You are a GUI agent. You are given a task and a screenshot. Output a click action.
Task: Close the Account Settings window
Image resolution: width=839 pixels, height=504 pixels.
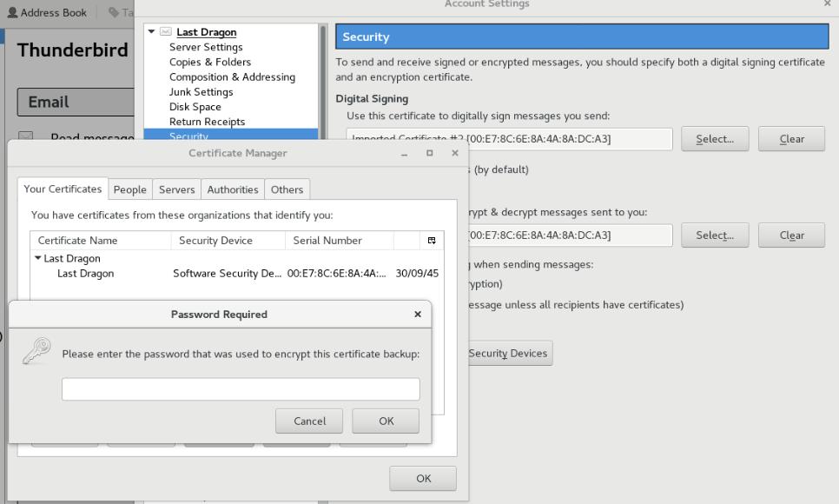(826, 4)
